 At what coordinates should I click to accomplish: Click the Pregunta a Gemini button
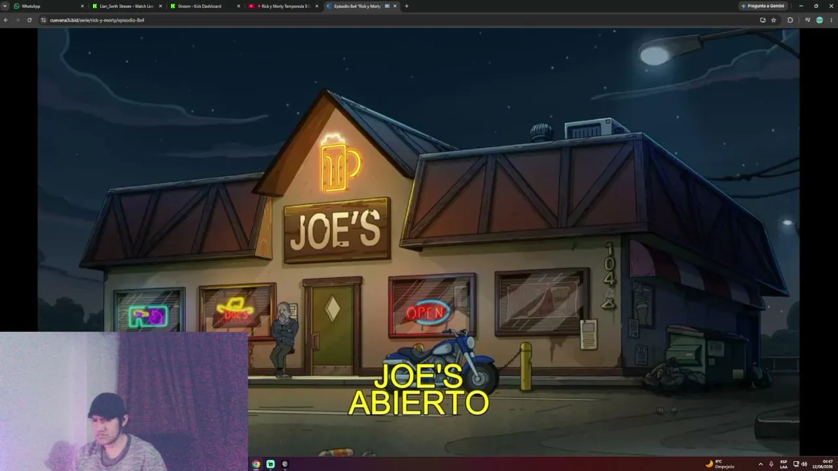point(763,6)
